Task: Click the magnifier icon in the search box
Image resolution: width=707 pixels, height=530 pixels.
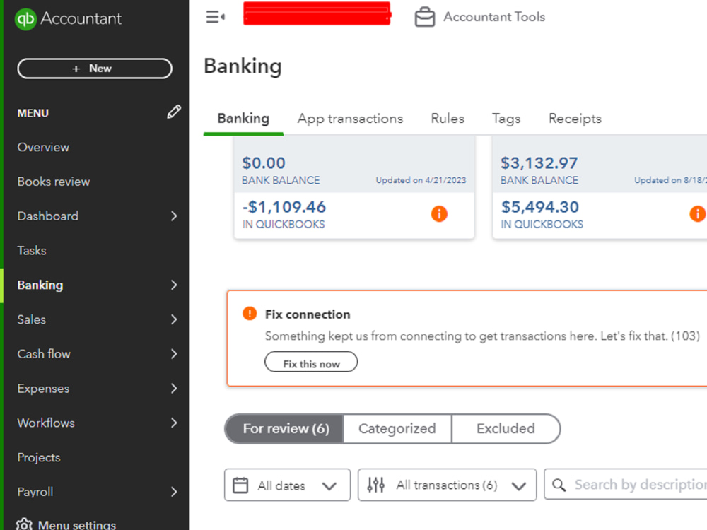Action: (559, 485)
